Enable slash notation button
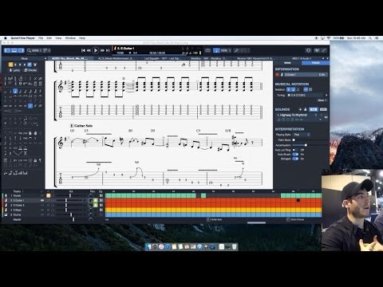 point(298,89)
